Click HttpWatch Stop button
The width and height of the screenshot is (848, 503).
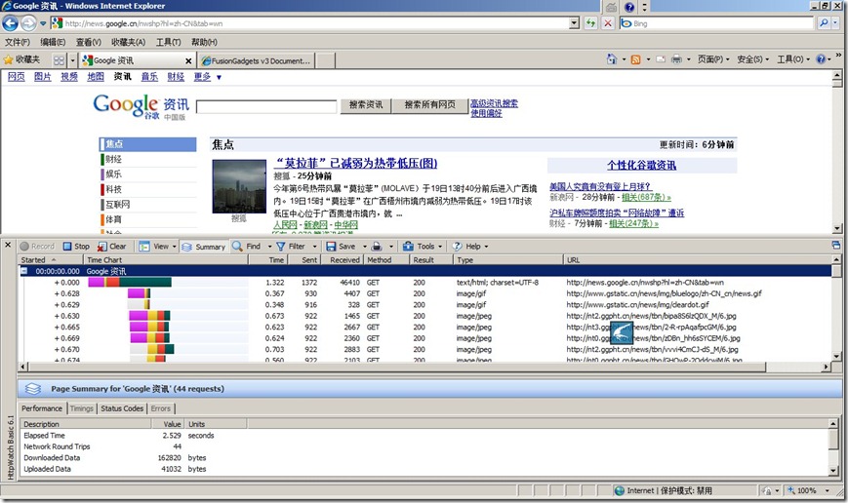pos(76,247)
